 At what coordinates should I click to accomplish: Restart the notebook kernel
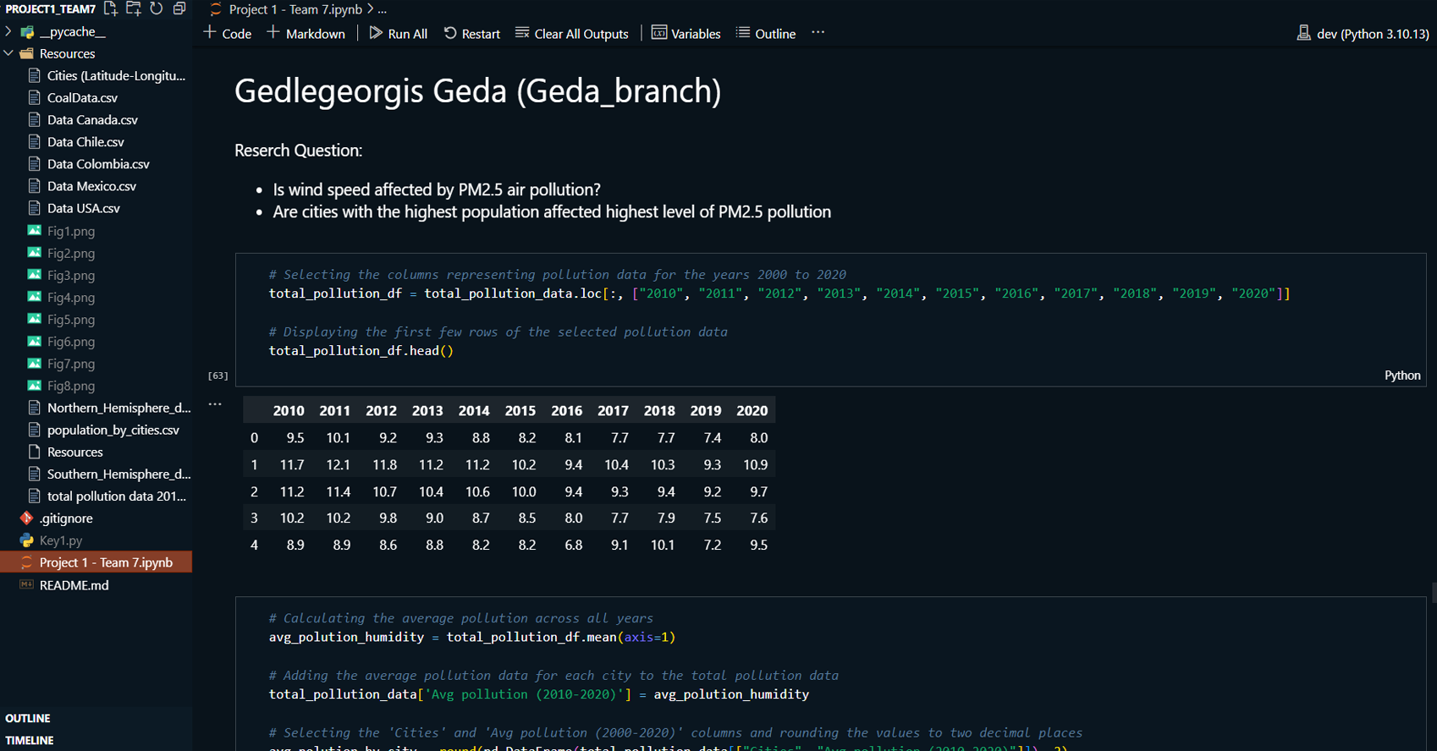(x=472, y=34)
